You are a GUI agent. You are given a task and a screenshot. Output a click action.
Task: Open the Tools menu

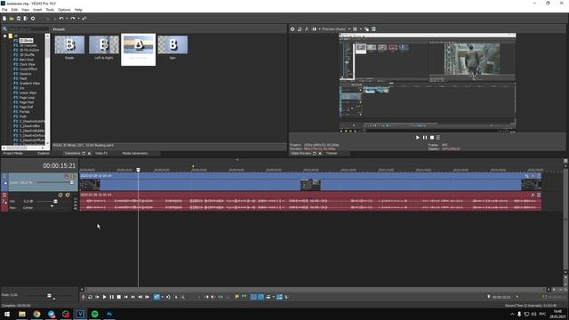point(50,10)
